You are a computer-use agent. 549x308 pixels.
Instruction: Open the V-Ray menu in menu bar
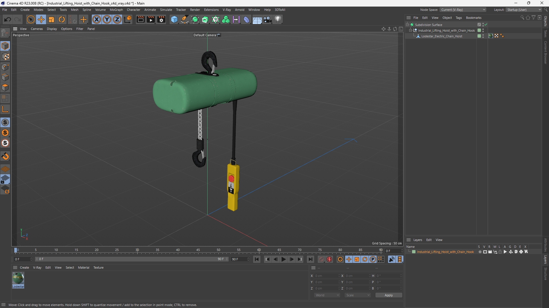coord(227,10)
